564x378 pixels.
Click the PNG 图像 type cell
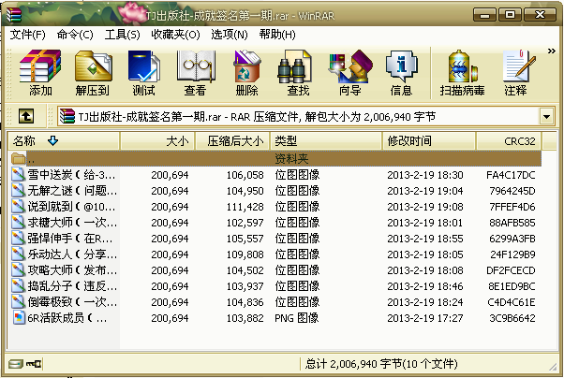297,318
